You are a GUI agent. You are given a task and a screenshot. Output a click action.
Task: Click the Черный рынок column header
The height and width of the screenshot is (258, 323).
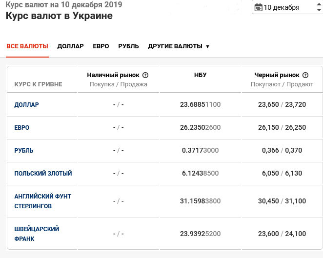point(277,75)
